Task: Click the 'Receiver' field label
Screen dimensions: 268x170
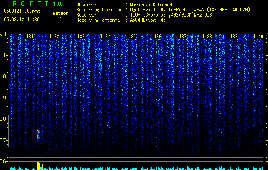Action: 86,15
